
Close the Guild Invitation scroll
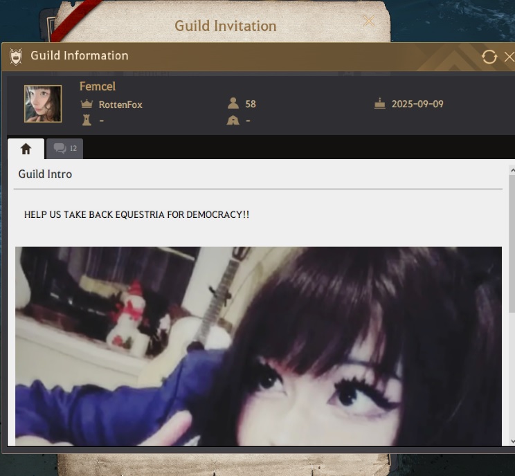pos(369,21)
